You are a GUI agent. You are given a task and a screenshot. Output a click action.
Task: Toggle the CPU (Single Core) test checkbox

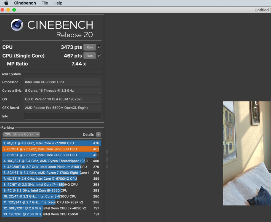tap(99, 56)
